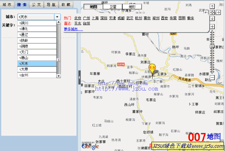Select t天门 from the city list
This screenshot has width=225, height=151.
click(37, 52)
